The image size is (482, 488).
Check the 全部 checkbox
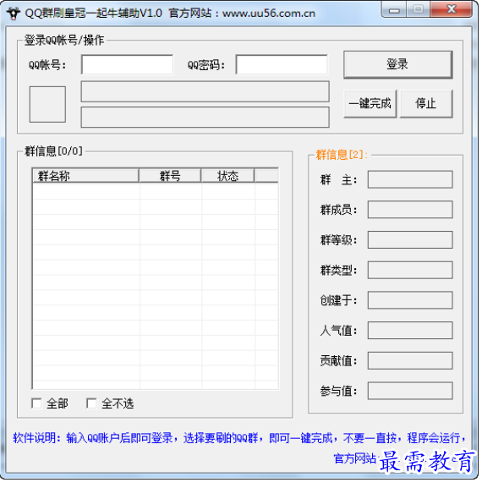36,403
